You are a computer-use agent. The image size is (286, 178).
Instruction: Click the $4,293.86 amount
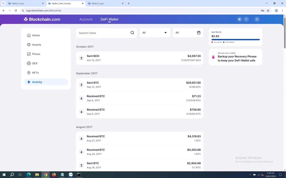point(194,150)
